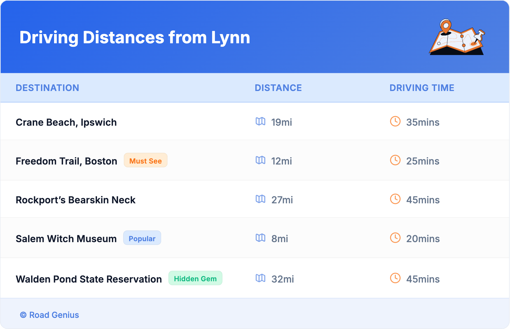The width and height of the screenshot is (510, 329).
Task: Click the map icon beside 27mi
Action: [260, 199]
